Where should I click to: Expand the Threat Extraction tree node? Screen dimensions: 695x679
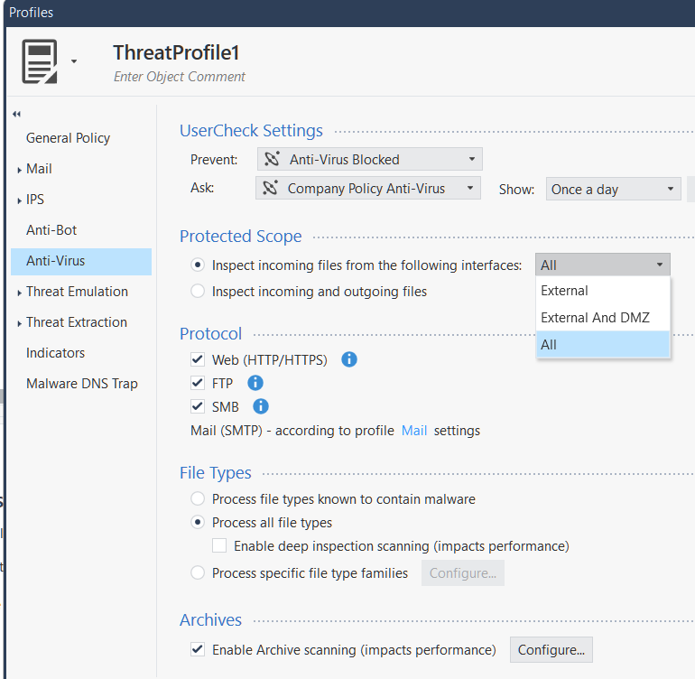[19, 323]
